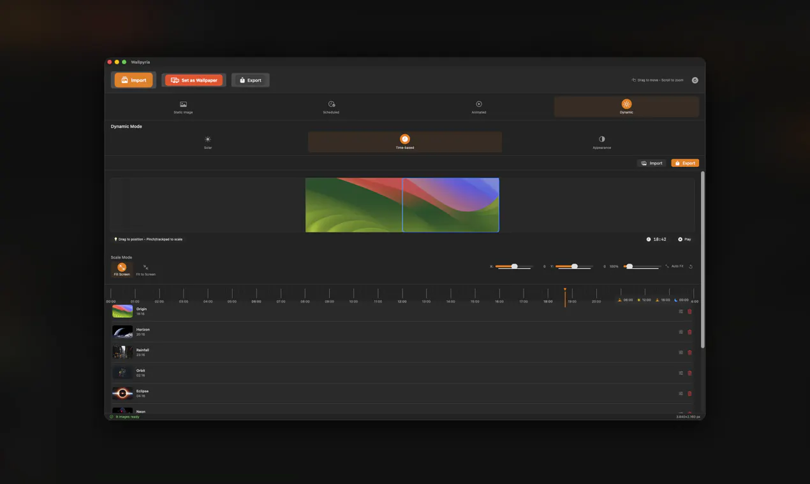Select Fit to Screen scale mode
Viewport: 810px width, 484px height.
coord(145,269)
